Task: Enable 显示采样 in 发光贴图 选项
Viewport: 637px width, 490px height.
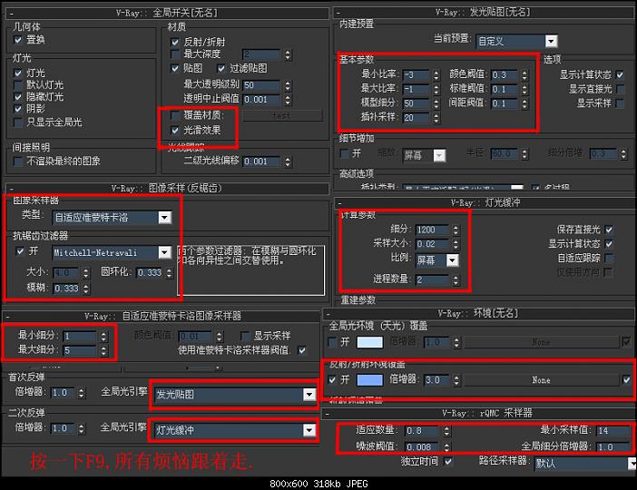Action: click(620, 103)
